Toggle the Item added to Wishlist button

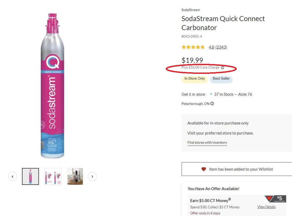237,169
